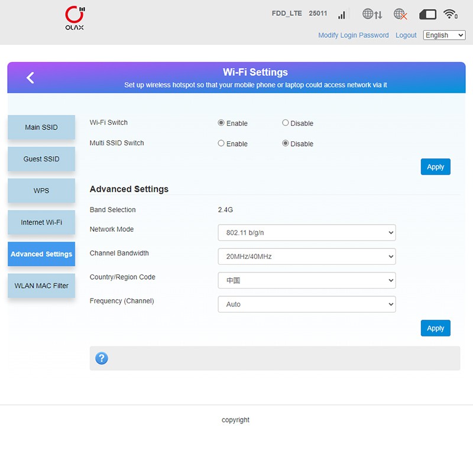Click the globe data transfer icon
Viewport: 473px width, 473px height.
pos(372,14)
